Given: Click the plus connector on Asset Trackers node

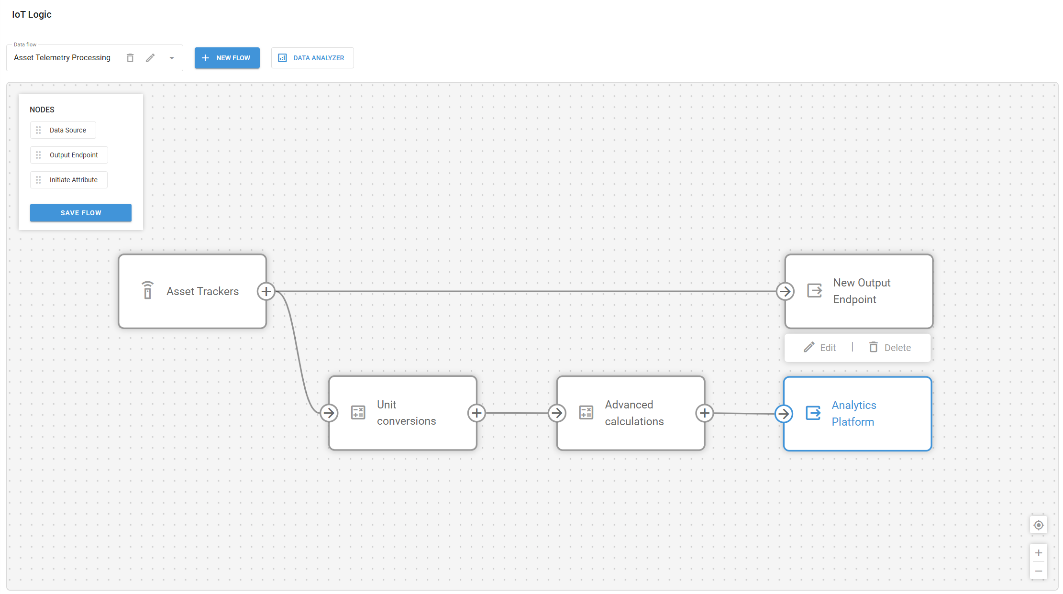Looking at the screenshot, I should click(x=266, y=291).
